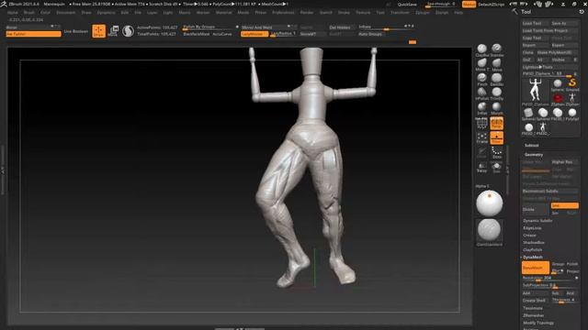Select the PolySphere tool icon
This screenshot has width=588, height=330.
(x=572, y=113)
